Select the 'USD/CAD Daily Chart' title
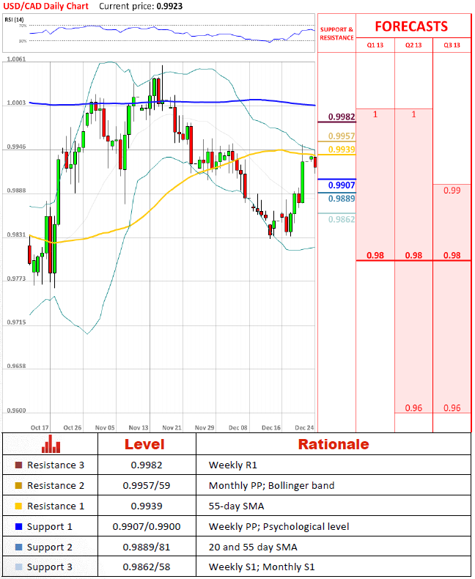Screen dimensions: 475x579 [x=45, y=7]
